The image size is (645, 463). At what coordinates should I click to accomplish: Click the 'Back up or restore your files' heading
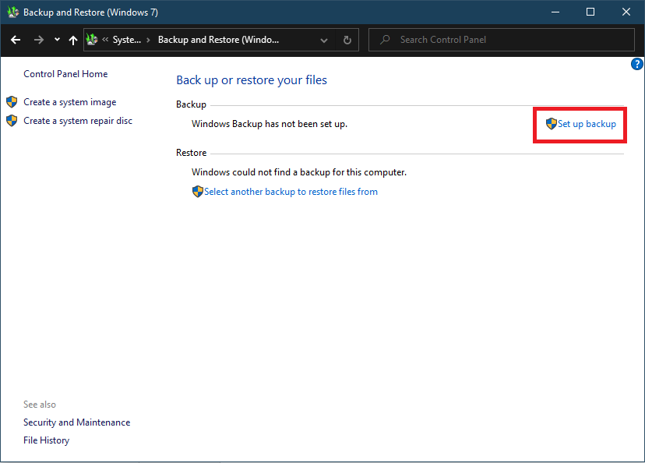pyautogui.click(x=252, y=80)
